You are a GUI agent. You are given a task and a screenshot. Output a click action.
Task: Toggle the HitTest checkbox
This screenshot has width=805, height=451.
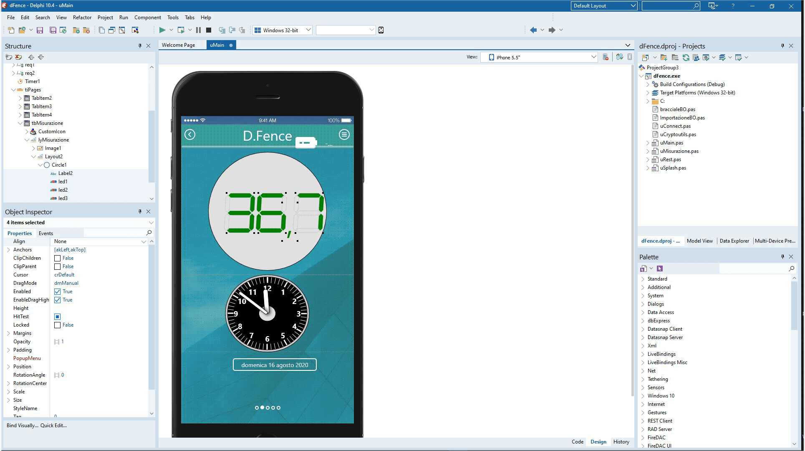(x=58, y=317)
